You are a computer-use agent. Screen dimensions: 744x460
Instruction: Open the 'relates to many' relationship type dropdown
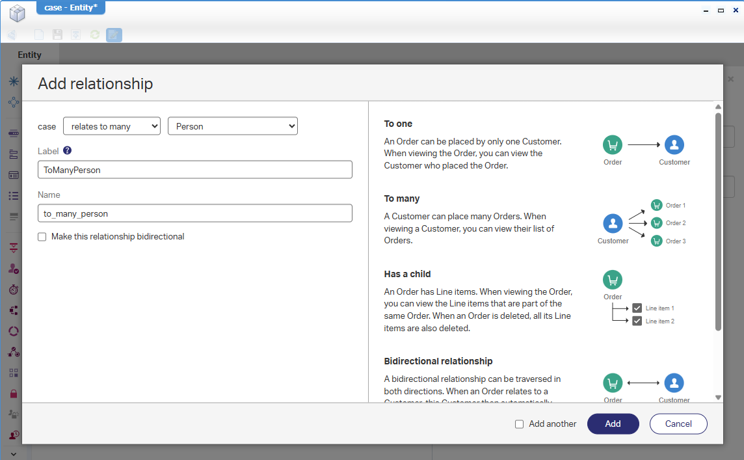112,126
